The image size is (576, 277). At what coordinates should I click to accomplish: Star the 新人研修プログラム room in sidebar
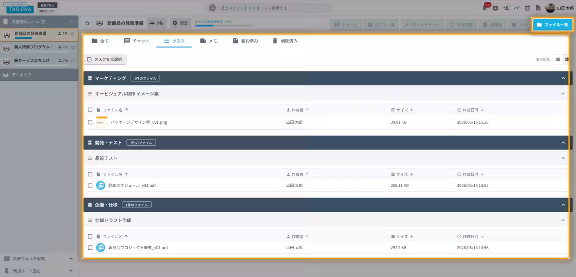point(72,47)
